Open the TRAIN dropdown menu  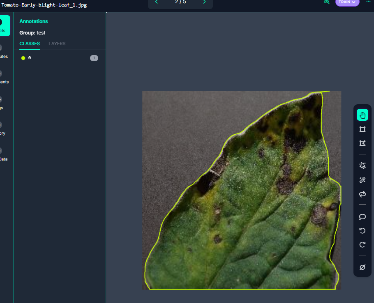click(x=347, y=2)
